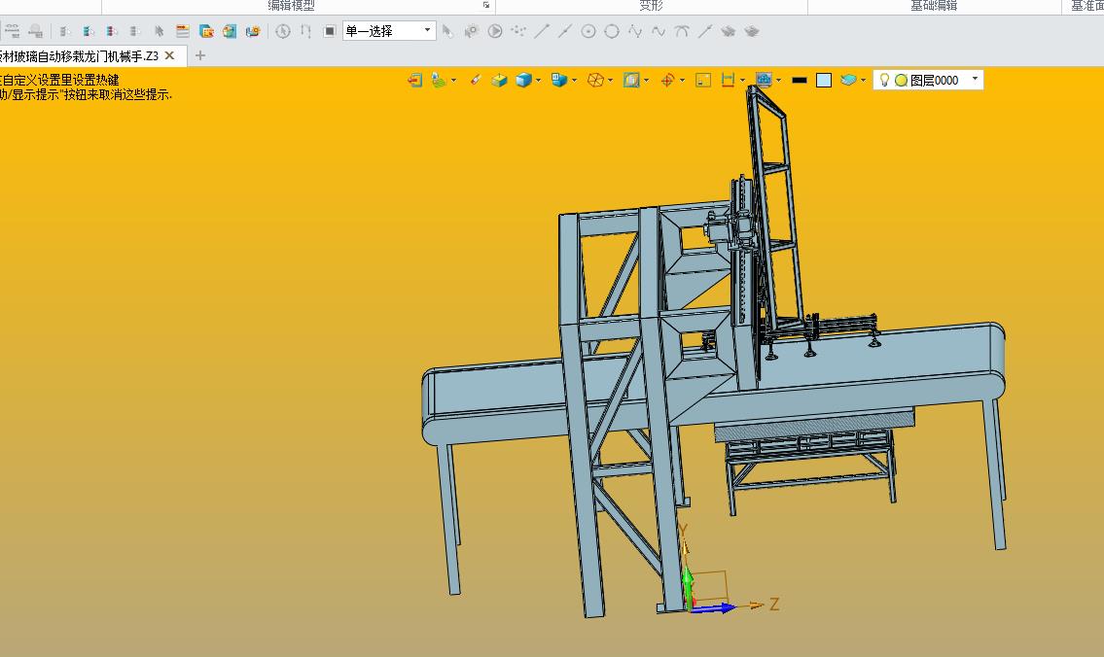Click the red crosshair target icon
This screenshot has width=1104, height=657.
[x=667, y=81]
